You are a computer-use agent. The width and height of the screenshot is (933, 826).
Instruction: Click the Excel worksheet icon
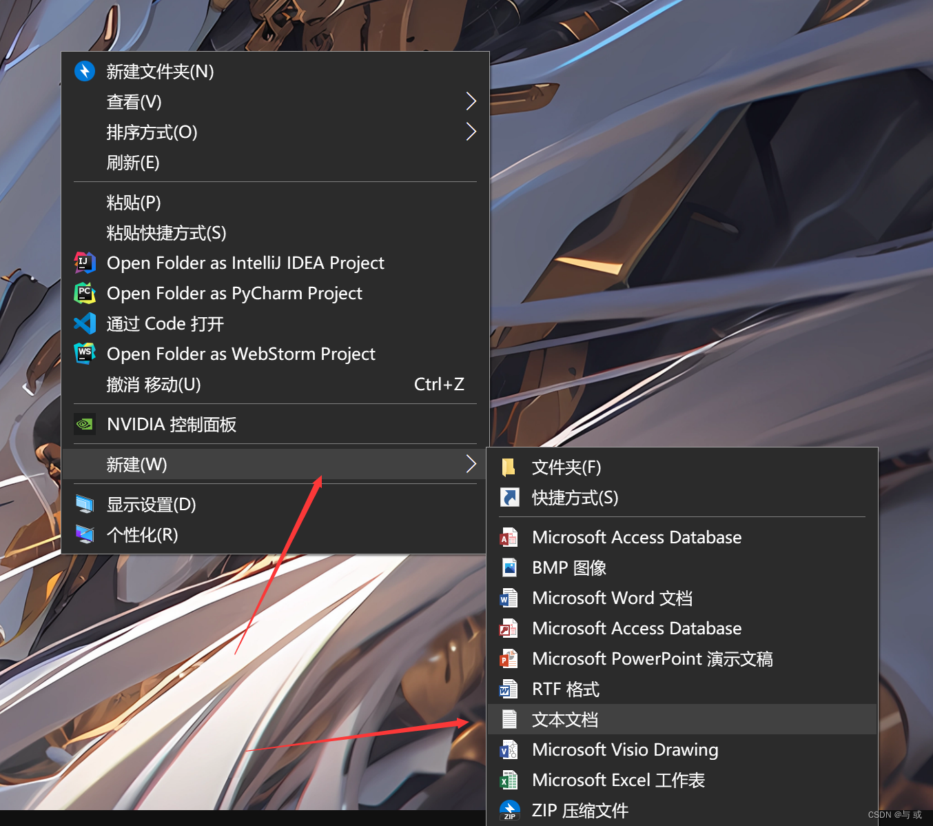coord(509,780)
